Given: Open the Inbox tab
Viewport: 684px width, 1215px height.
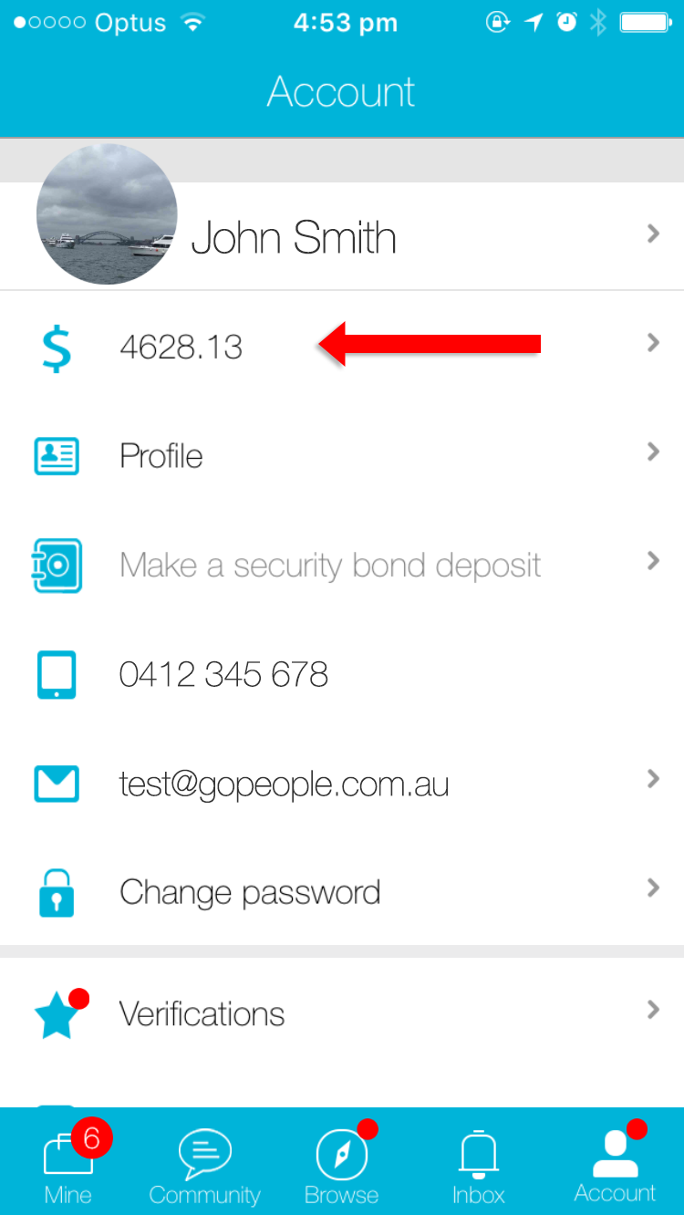Looking at the screenshot, I should point(479,1167).
